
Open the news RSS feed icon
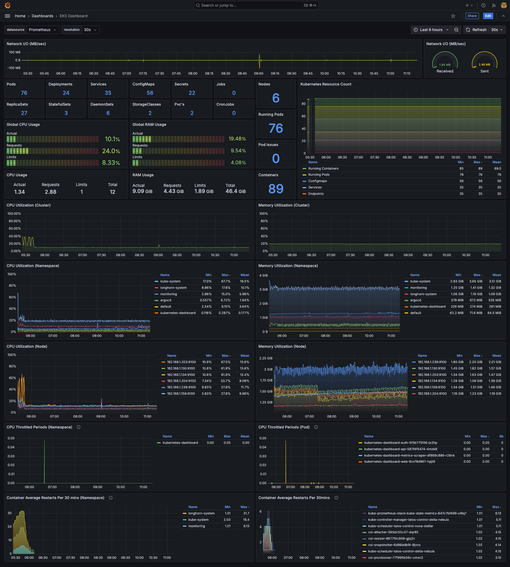click(x=494, y=5)
